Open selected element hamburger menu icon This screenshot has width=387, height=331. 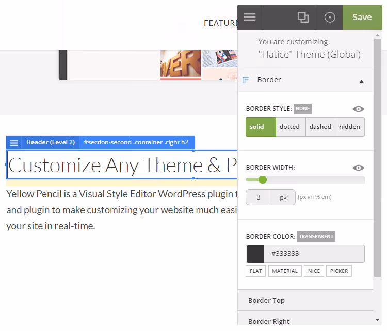14,143
